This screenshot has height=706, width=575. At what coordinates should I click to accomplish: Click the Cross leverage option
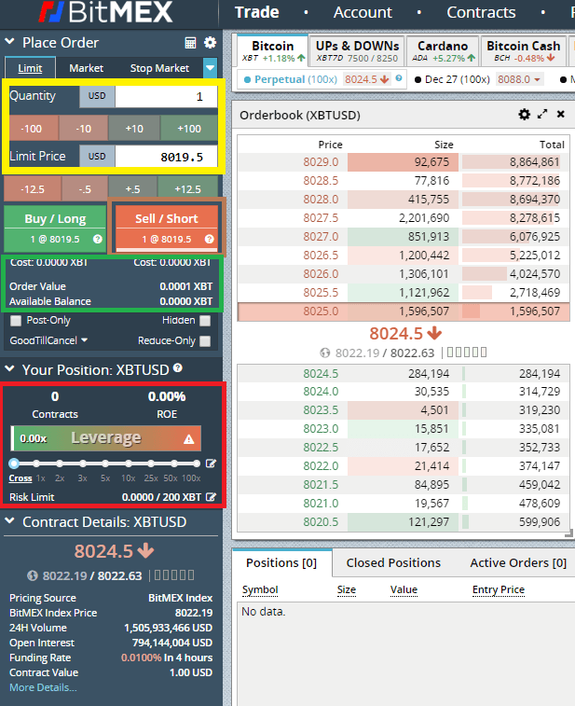pos(21,478)
